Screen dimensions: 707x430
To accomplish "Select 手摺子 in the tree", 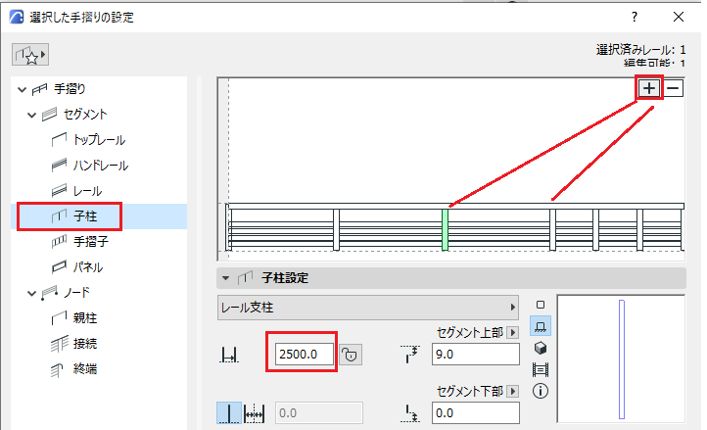I will pos(91,242).
